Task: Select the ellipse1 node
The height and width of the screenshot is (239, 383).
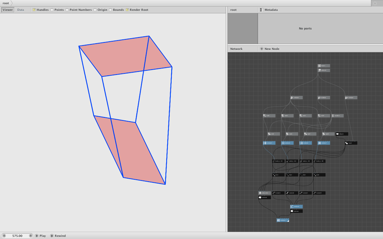Action: 342,134
